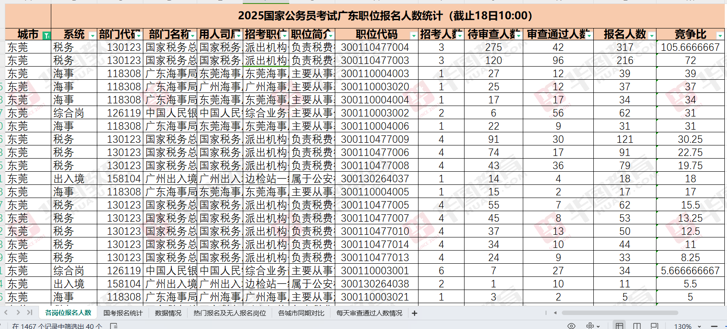Switch to the 国考报名统计 sheet tab
This screenshot has height=329, width=727.
click(123, 313)
